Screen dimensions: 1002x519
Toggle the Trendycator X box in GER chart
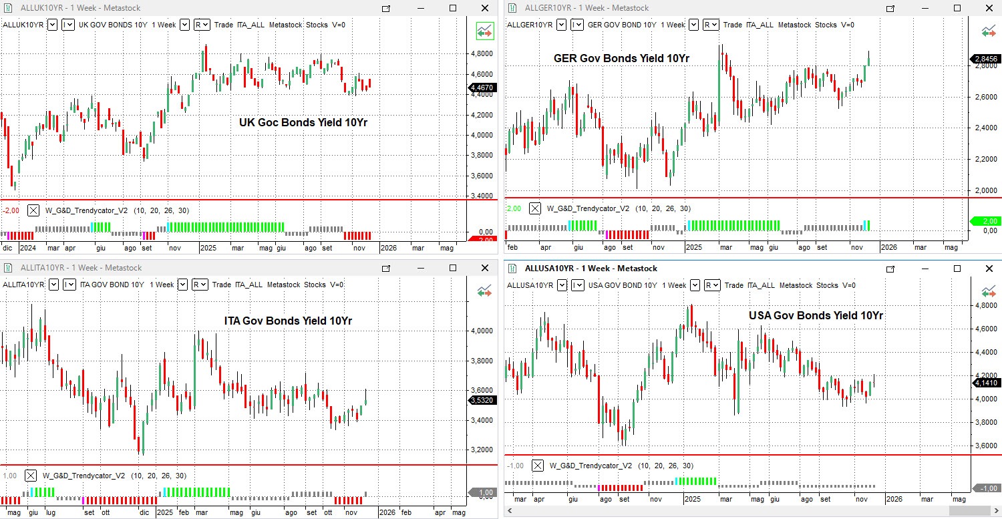click(535, 208)
